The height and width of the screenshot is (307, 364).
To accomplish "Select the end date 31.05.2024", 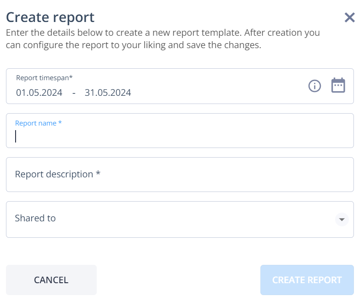I will pyautogui.click(x=108, y=93).
